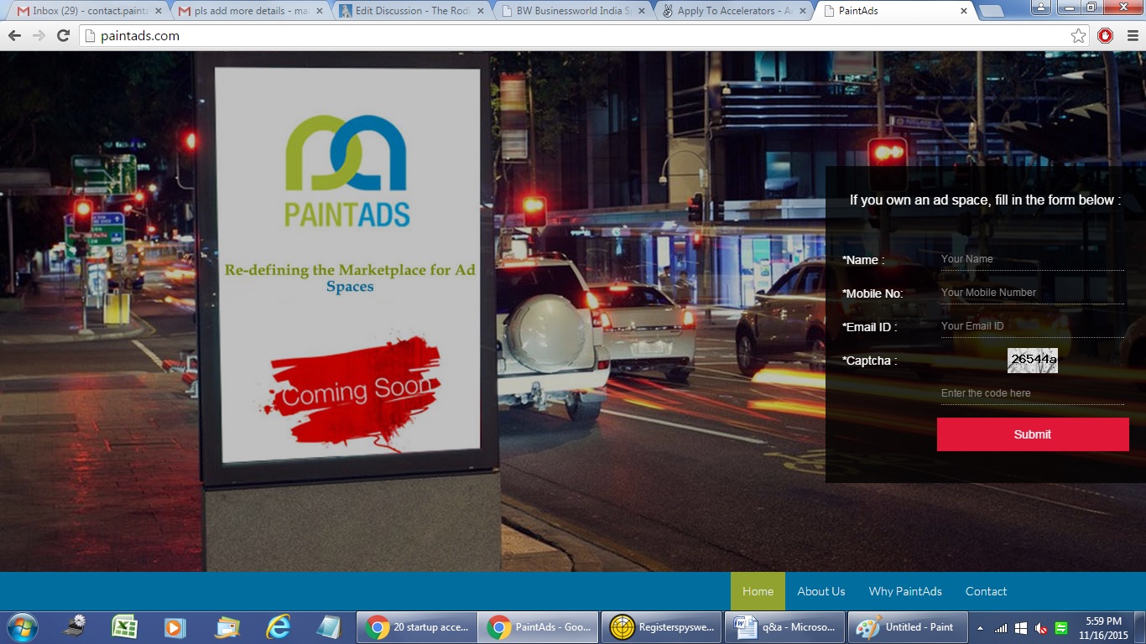1146x644 pixels.
Task: Click the form heading 'If you own an ad space'
Action: pyautogui.click(x=985, y=200)
